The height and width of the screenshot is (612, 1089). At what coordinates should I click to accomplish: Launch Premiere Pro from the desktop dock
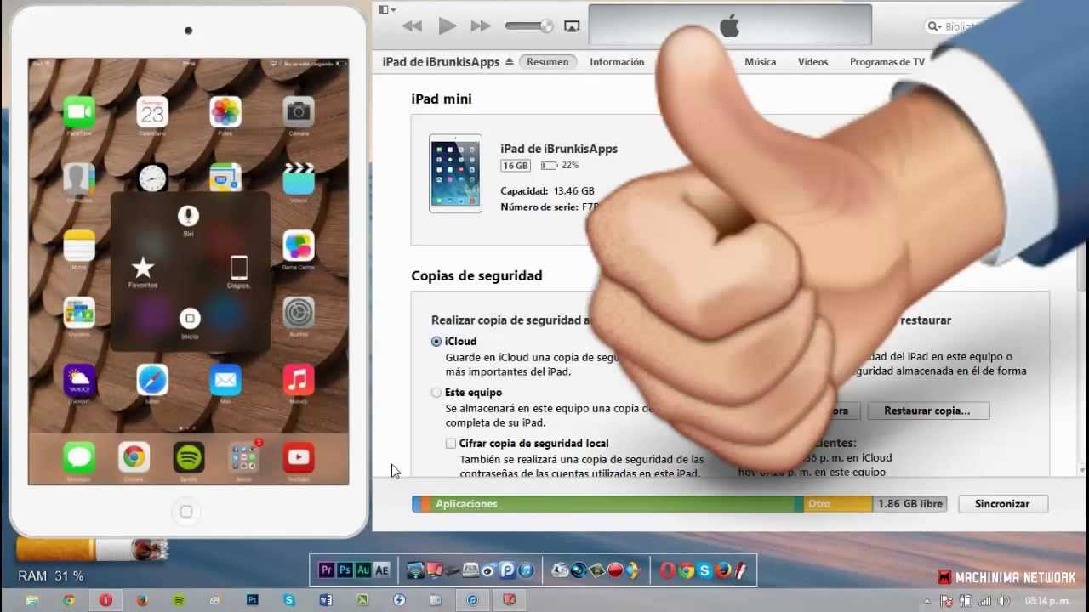click(326, 570)
